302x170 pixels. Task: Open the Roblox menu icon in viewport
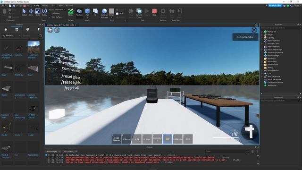[x=50, y=30]
